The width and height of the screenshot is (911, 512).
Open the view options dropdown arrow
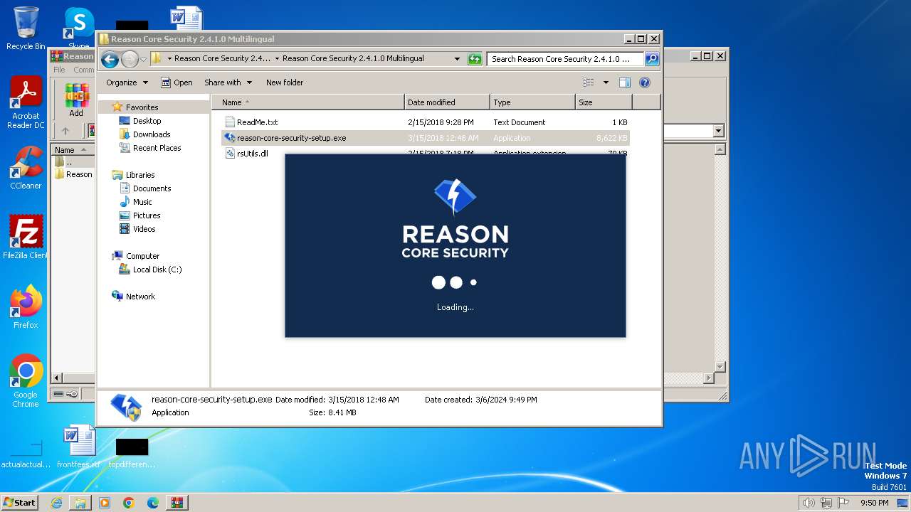coord(606,82)
